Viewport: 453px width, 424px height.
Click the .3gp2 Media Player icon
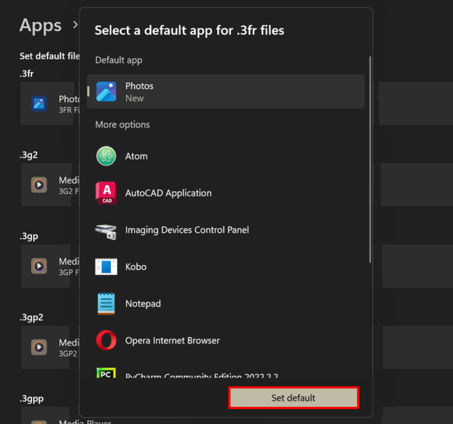coord(39,347)
